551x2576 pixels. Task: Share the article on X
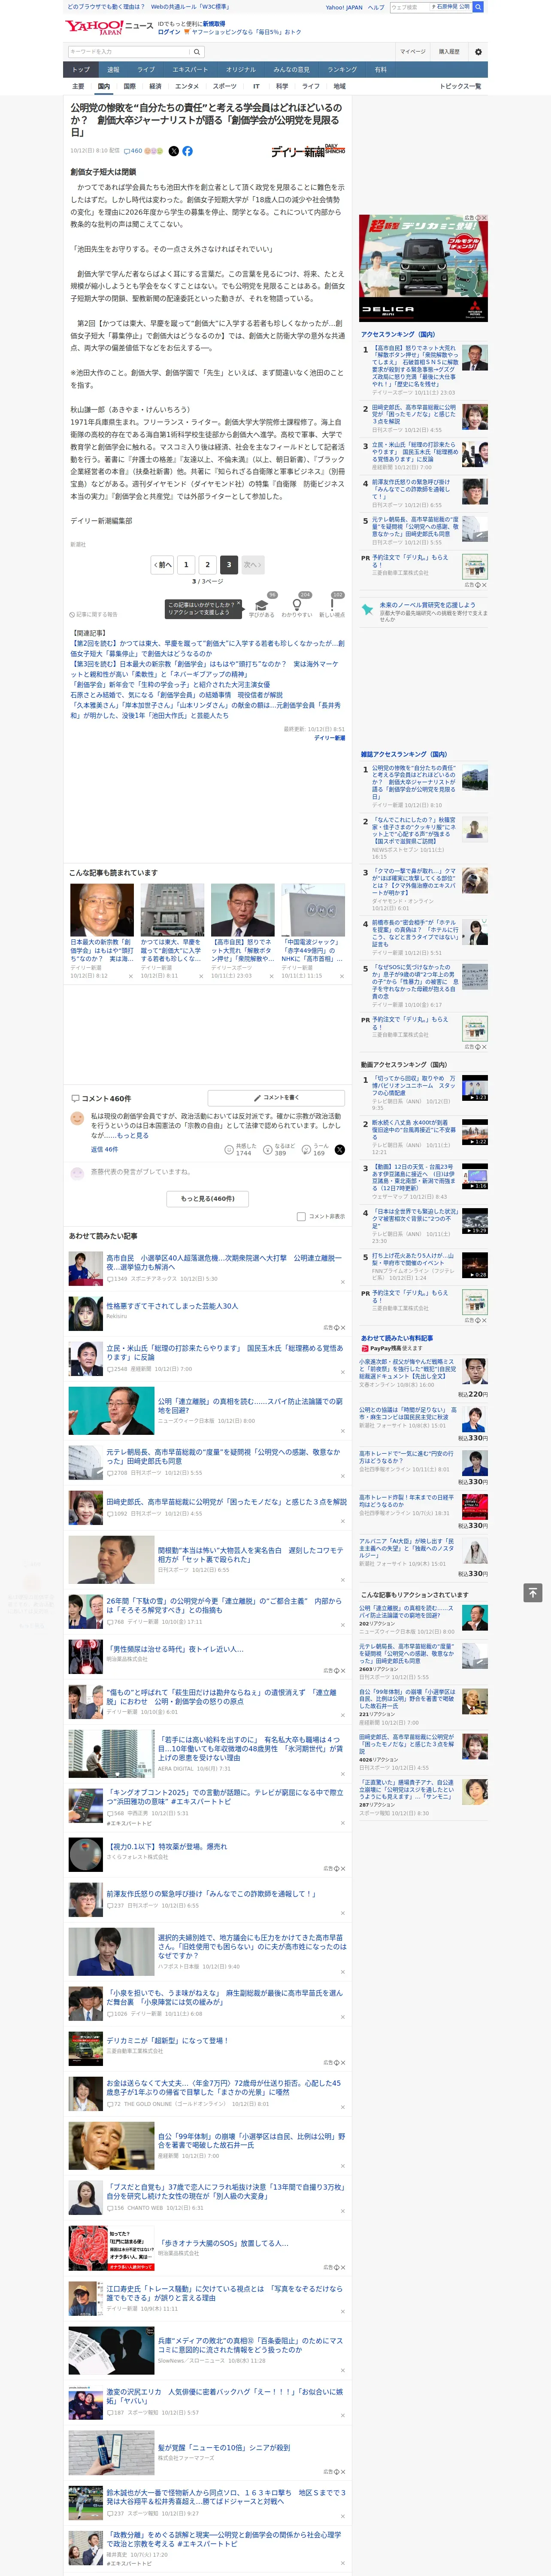[174, 151]
